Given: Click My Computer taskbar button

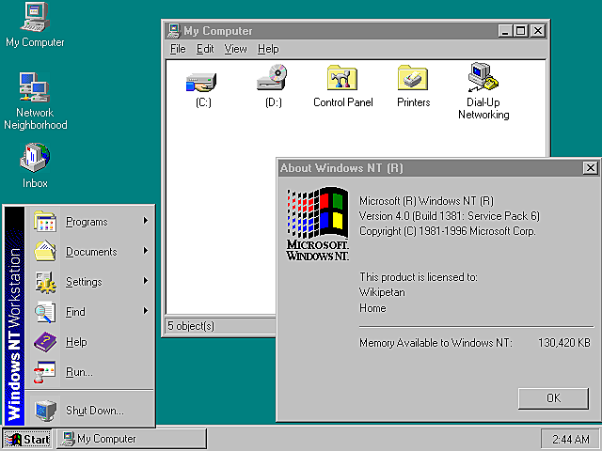Looking at the screenshot, I should point(132,439).
